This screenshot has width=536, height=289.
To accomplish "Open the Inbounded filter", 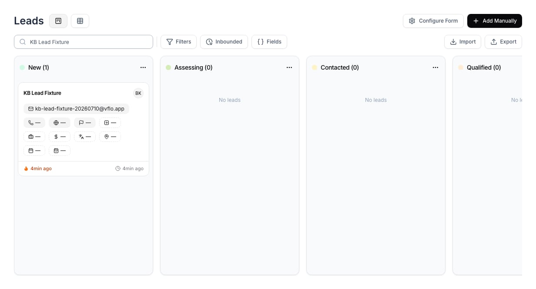I will (224, 42).
